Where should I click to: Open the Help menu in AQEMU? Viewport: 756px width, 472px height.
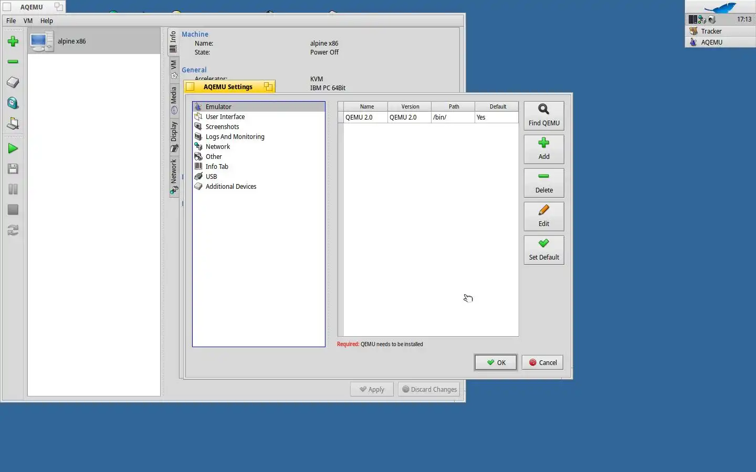47,21
